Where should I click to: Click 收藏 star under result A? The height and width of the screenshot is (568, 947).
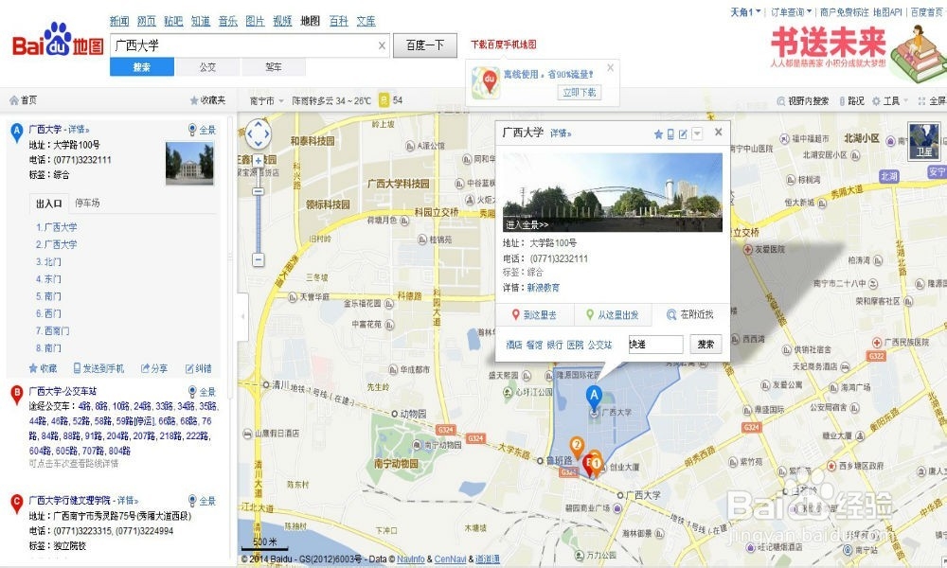(x=43, y=368)
